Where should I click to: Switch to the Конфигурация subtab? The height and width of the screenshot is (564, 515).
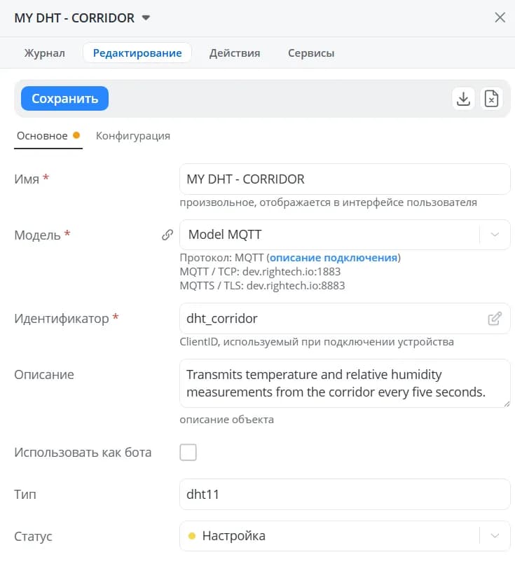[133, 136]
